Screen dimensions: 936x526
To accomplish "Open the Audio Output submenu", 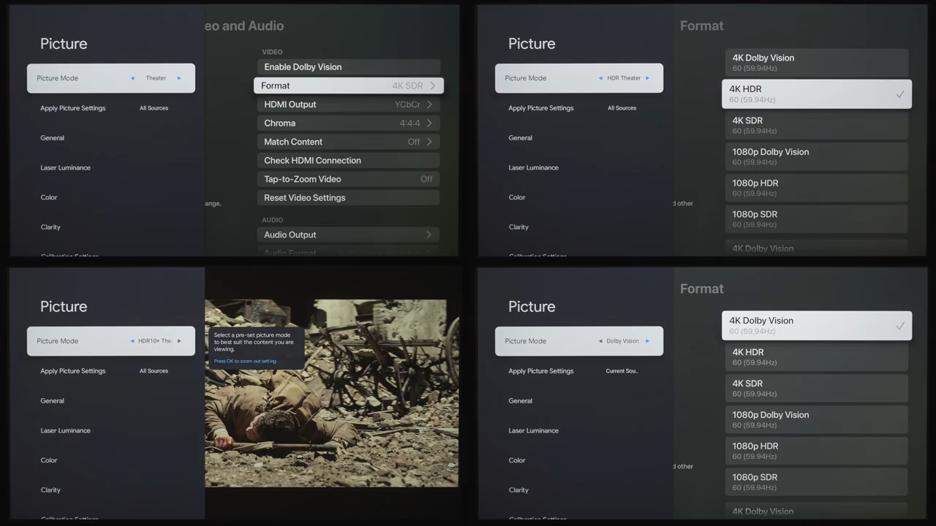I will (348, 235).
